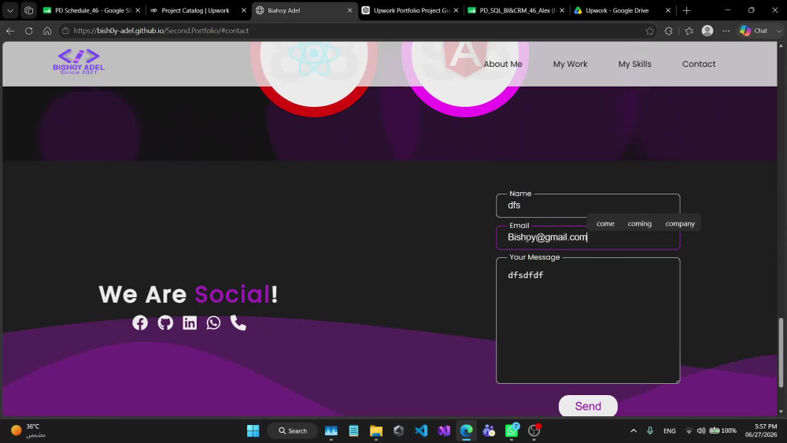
Task: Choose the 'company' autocomplete suggestion
Action: pos(680,223)
